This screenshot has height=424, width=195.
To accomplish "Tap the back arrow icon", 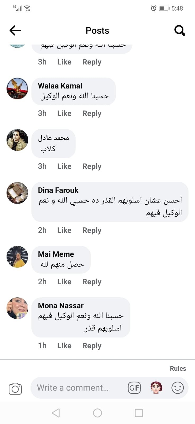I will (15, 30).
